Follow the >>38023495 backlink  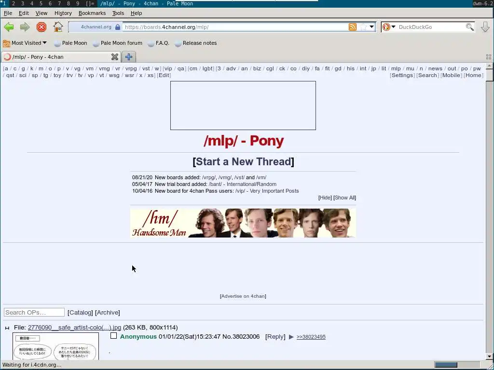click(x=311, y=337)
